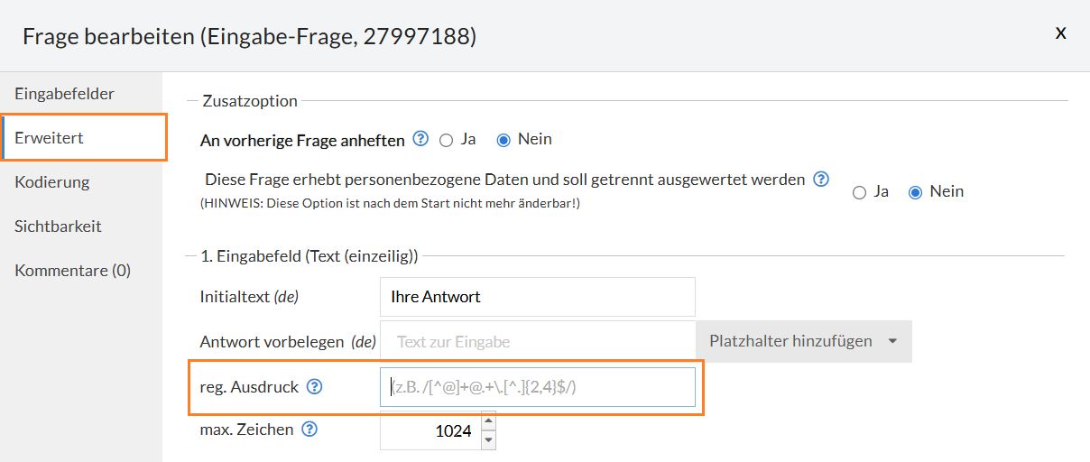Open 'Platzhalter hinzufügen' dropdown
Screen dimensions: 1090x462
point(803,342)
